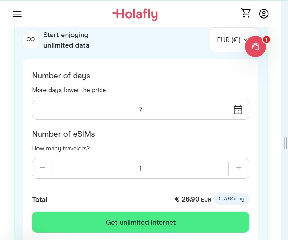Click the calendar icon in the days field

point(238,110)
